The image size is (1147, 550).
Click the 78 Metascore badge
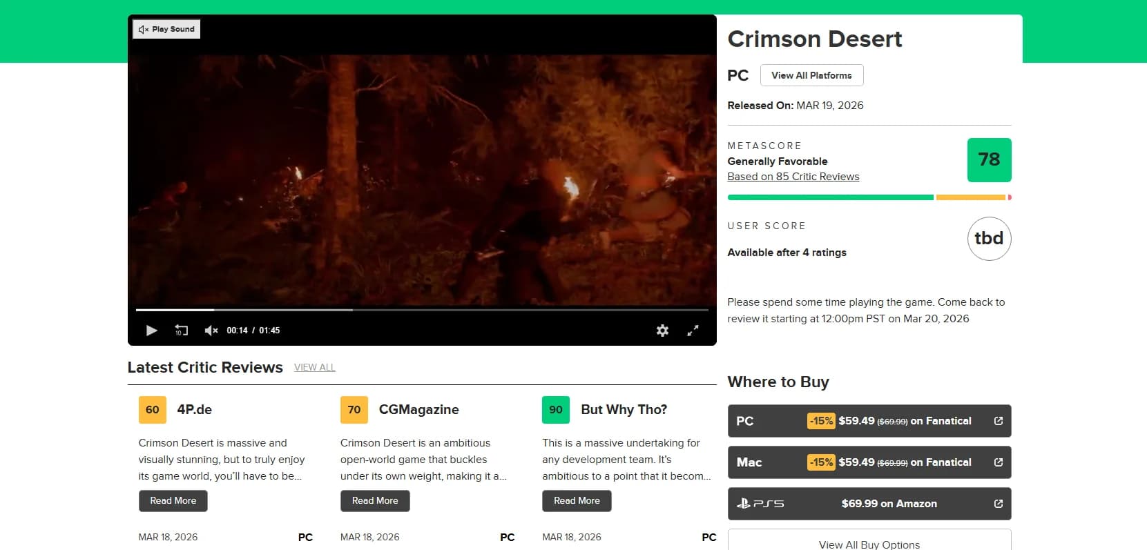click(x=989, y=160)
